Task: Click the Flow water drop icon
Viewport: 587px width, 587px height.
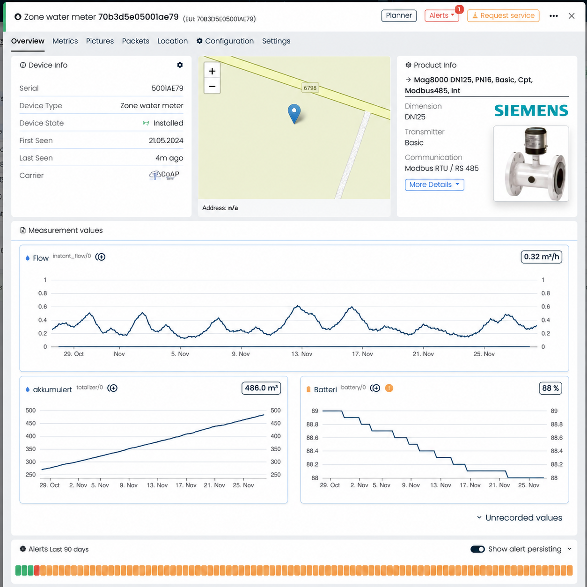Action: 28,258
